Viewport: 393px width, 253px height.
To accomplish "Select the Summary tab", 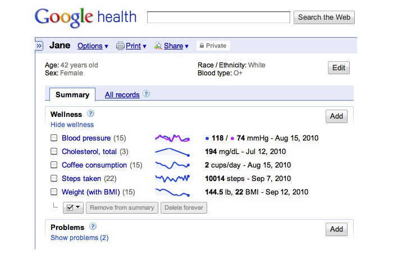I will click(72, 95).
